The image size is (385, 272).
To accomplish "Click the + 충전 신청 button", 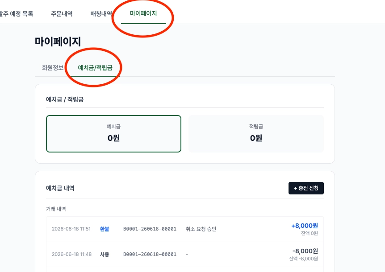I will (x=306, y=188).
